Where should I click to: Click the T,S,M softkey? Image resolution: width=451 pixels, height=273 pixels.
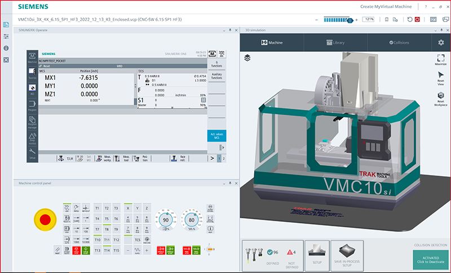(x=65, y=159)
